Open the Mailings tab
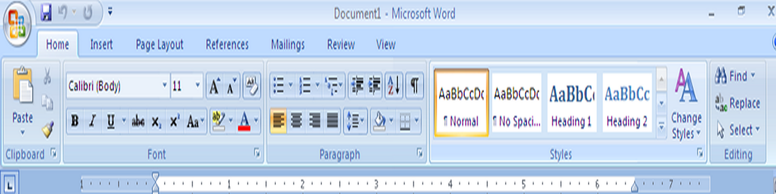 (x=288, y=45)
